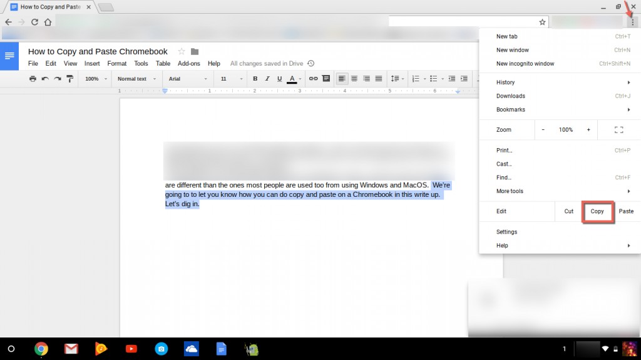Redo the action in Docs toolbar

58,78
